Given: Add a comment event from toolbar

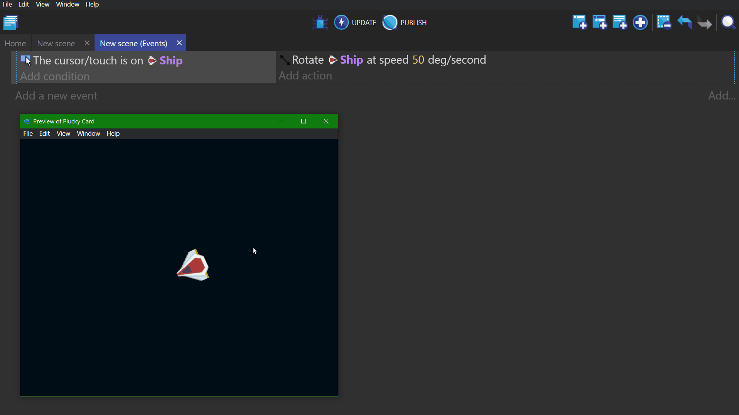Looking at the screenshot, I should coord(619,22).
